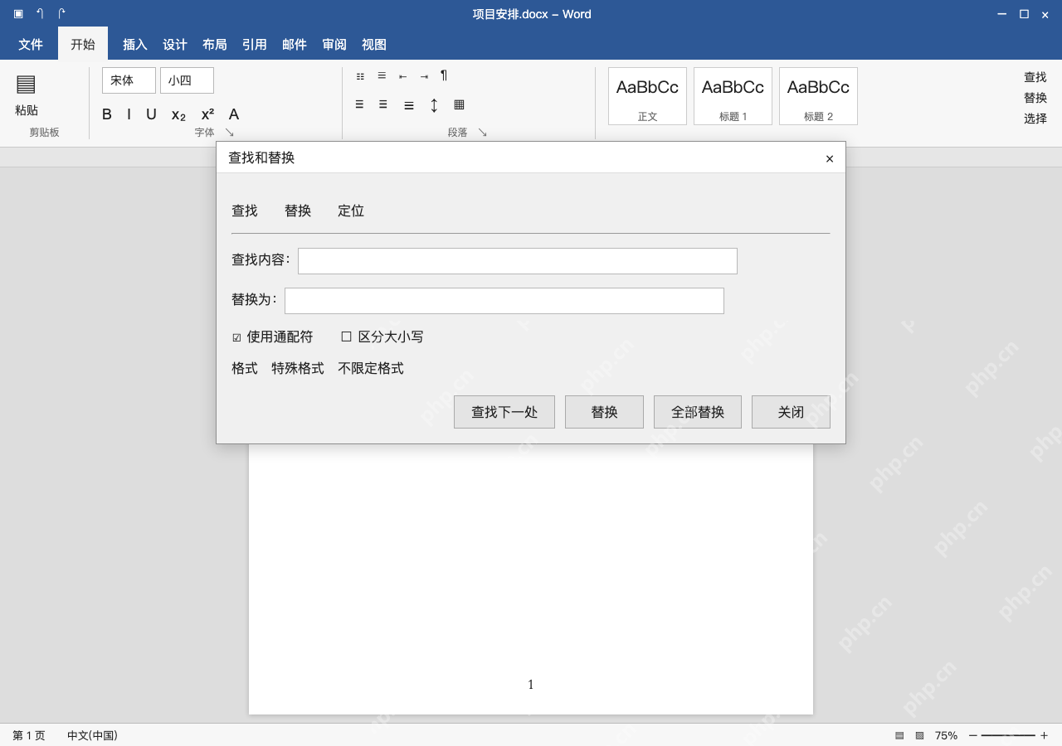Select the 开始 ribbon tab
The height and width of the screenshot is (746, 1062).
(83, 44)
